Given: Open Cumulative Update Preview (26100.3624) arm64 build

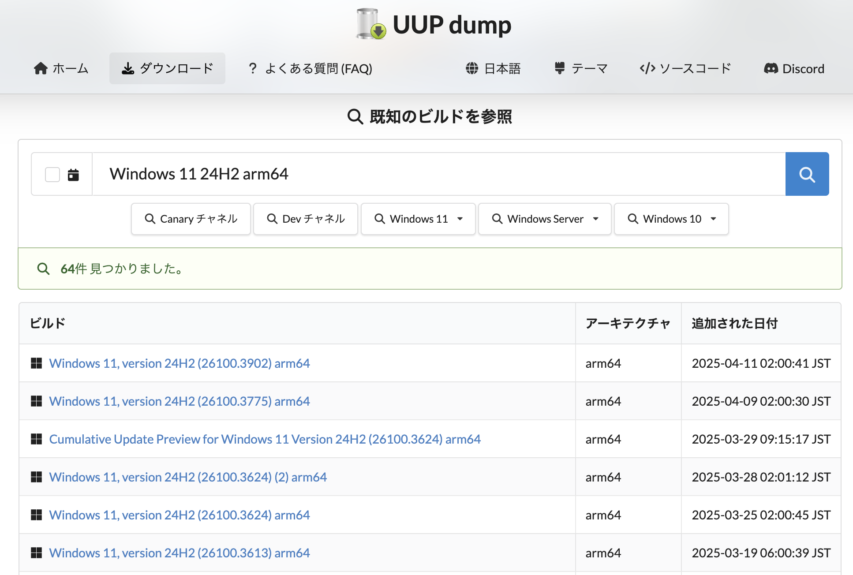Looking at the screenshot, I should click(265, 439).
